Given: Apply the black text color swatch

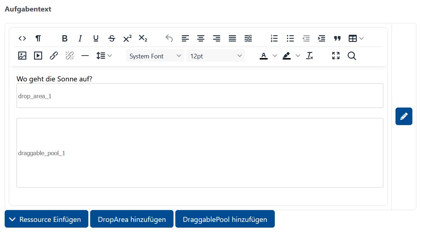Looking at the screenshot, I should tap(264, 56).
